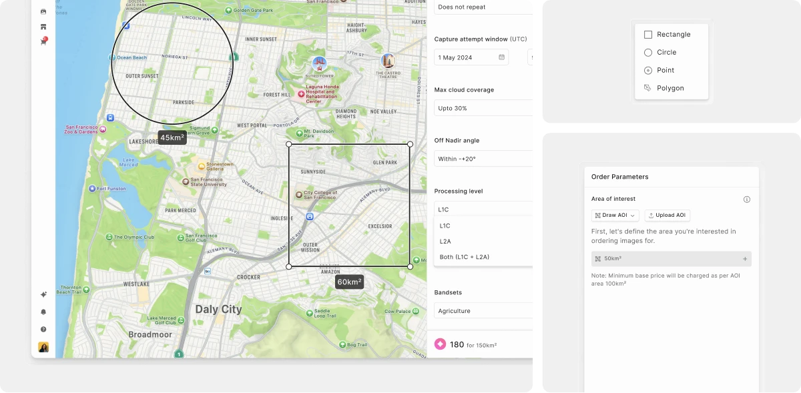801x393 pixels.
Task: Click the Saddle Loop Trail pin
Action: pos(308,312)
